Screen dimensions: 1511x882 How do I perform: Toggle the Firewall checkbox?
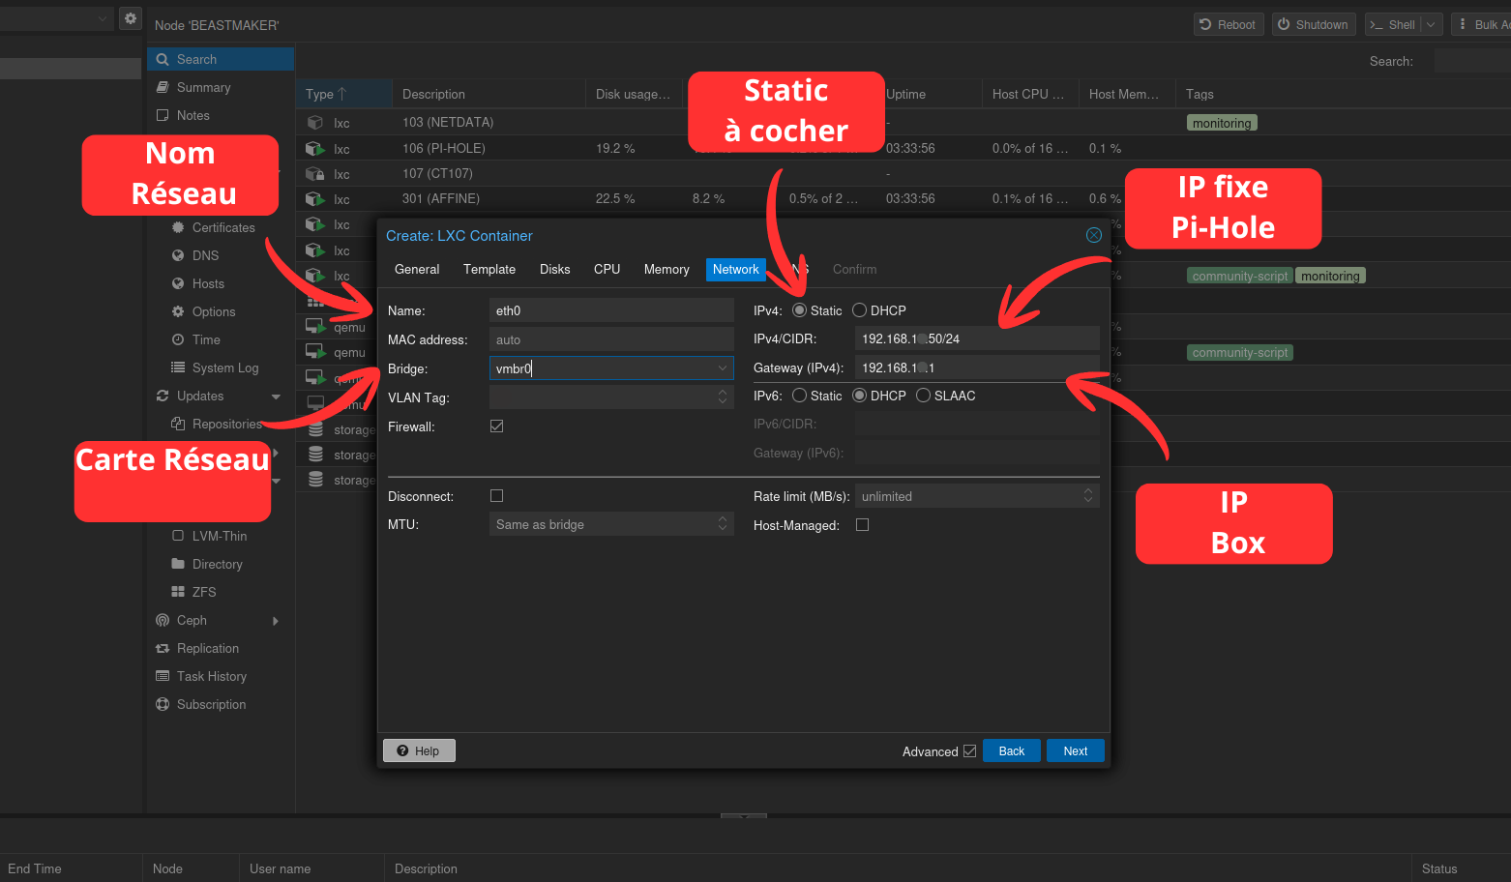coord(497,426)
